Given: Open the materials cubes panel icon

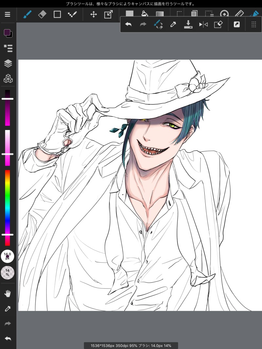Looking at the screenshot, I should (x=8, y=78).
